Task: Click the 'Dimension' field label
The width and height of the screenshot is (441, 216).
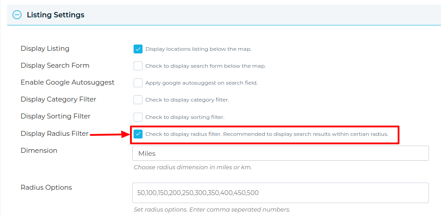Action: coord(39,151)
